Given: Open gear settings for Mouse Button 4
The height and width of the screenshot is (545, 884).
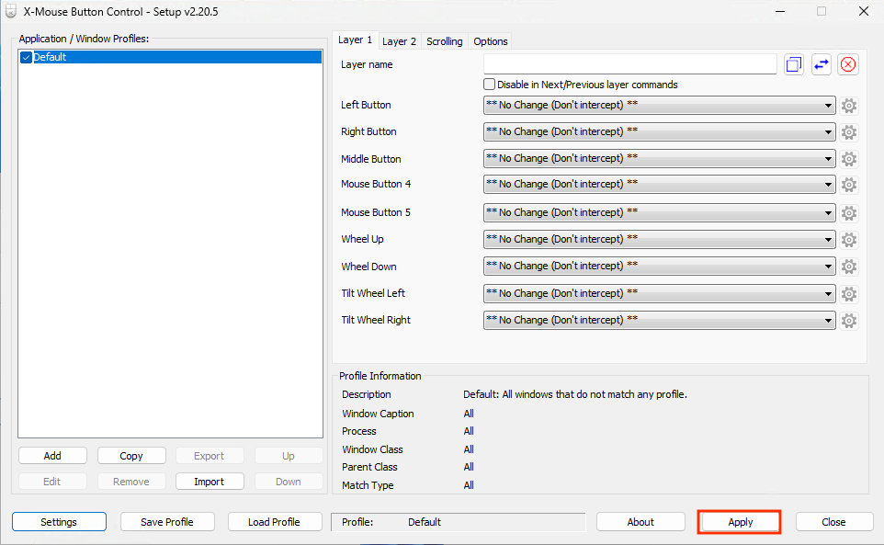Looking at the screenshot, I should [x=848, y=185].
